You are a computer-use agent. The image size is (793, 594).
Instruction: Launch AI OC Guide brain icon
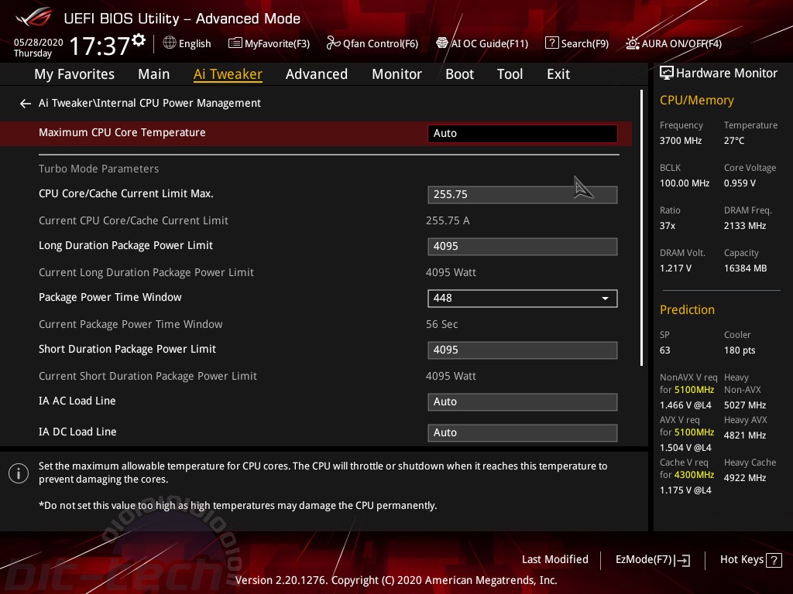pos(441,43)
